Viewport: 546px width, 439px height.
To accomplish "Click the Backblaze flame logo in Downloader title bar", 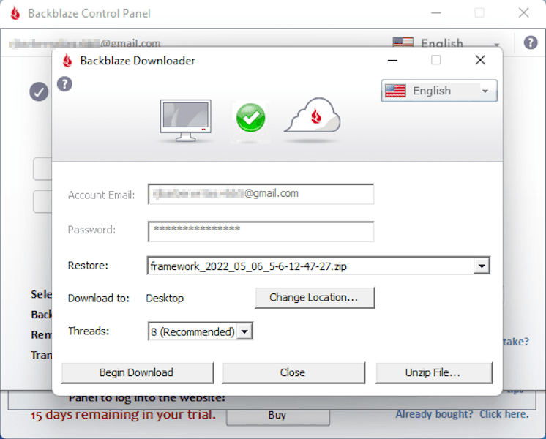I will click(67, 61).
